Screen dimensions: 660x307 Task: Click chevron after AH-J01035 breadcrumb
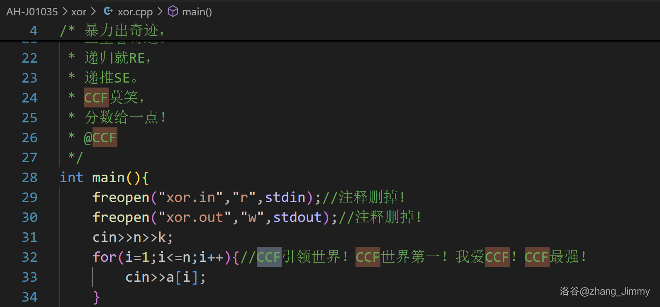(65, 12)
